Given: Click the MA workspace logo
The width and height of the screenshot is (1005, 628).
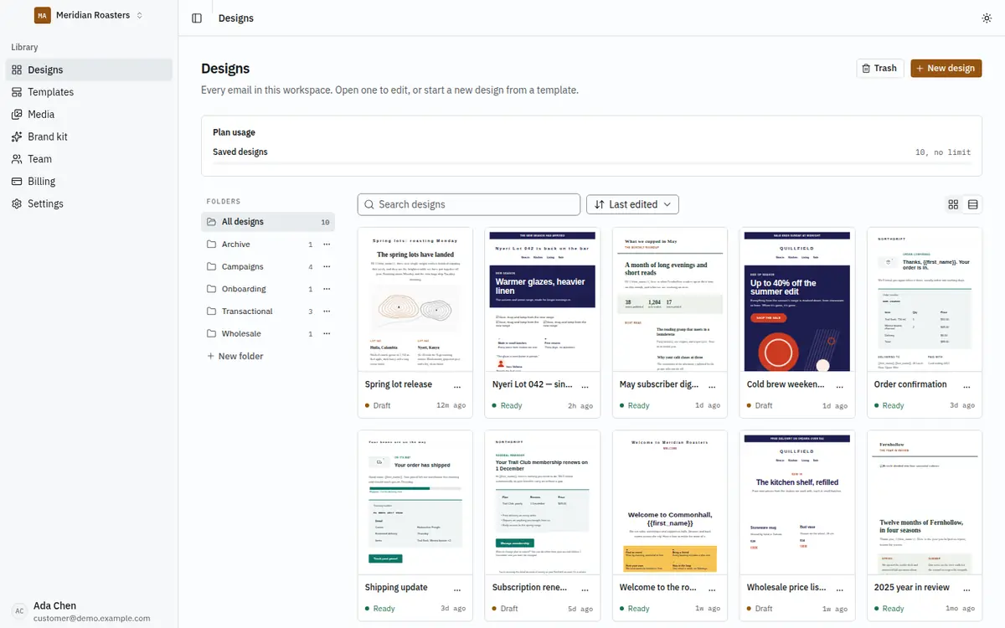Looking at the screenshot, I should [x=42, y=15].
